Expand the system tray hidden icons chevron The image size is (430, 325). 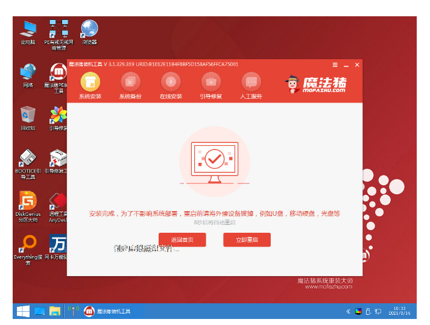pyautogui.click(x=348, y=312)
